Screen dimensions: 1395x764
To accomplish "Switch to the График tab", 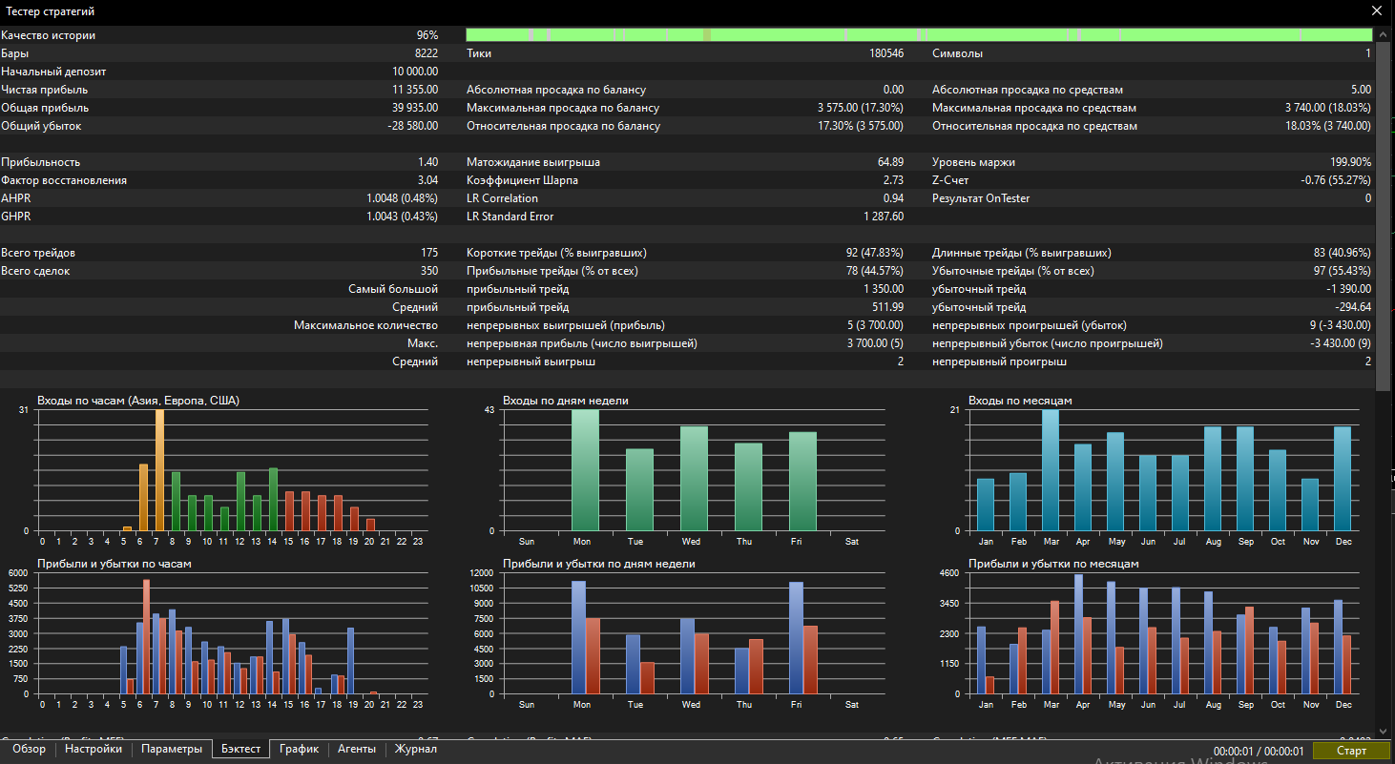I will click(299, 750).
